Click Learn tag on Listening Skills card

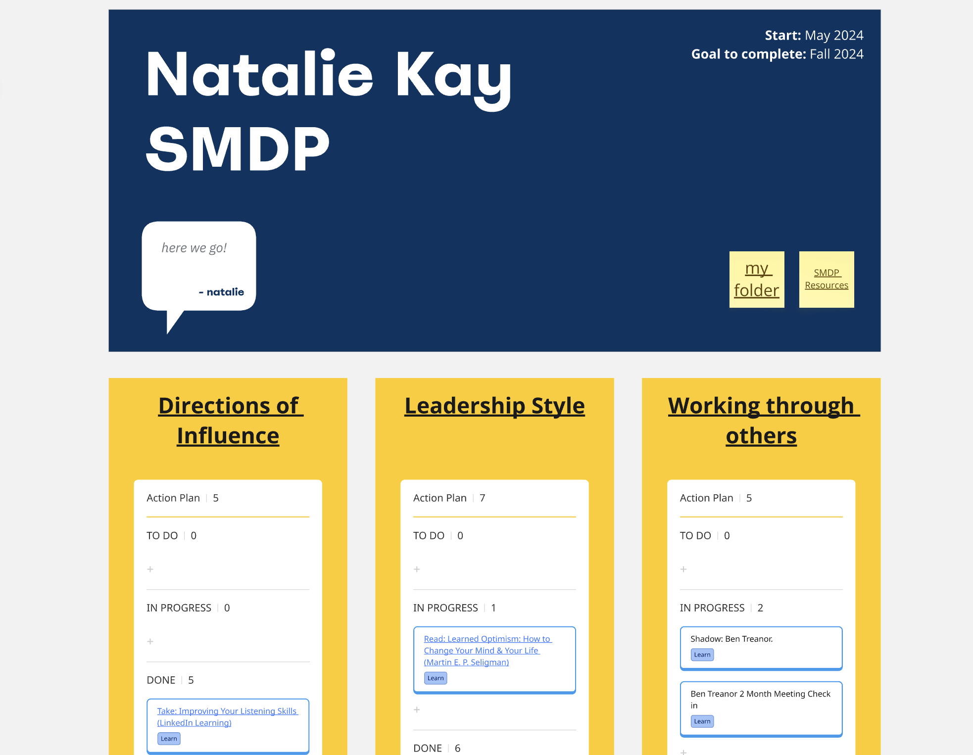point(169,739)
